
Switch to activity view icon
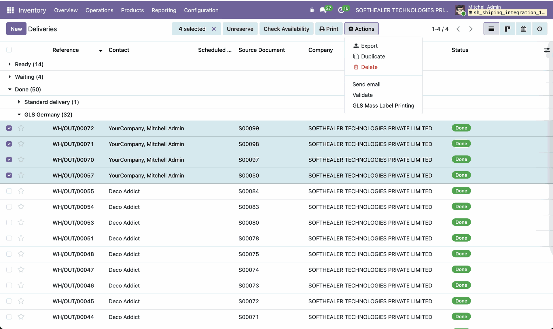(x=539, y=29)
